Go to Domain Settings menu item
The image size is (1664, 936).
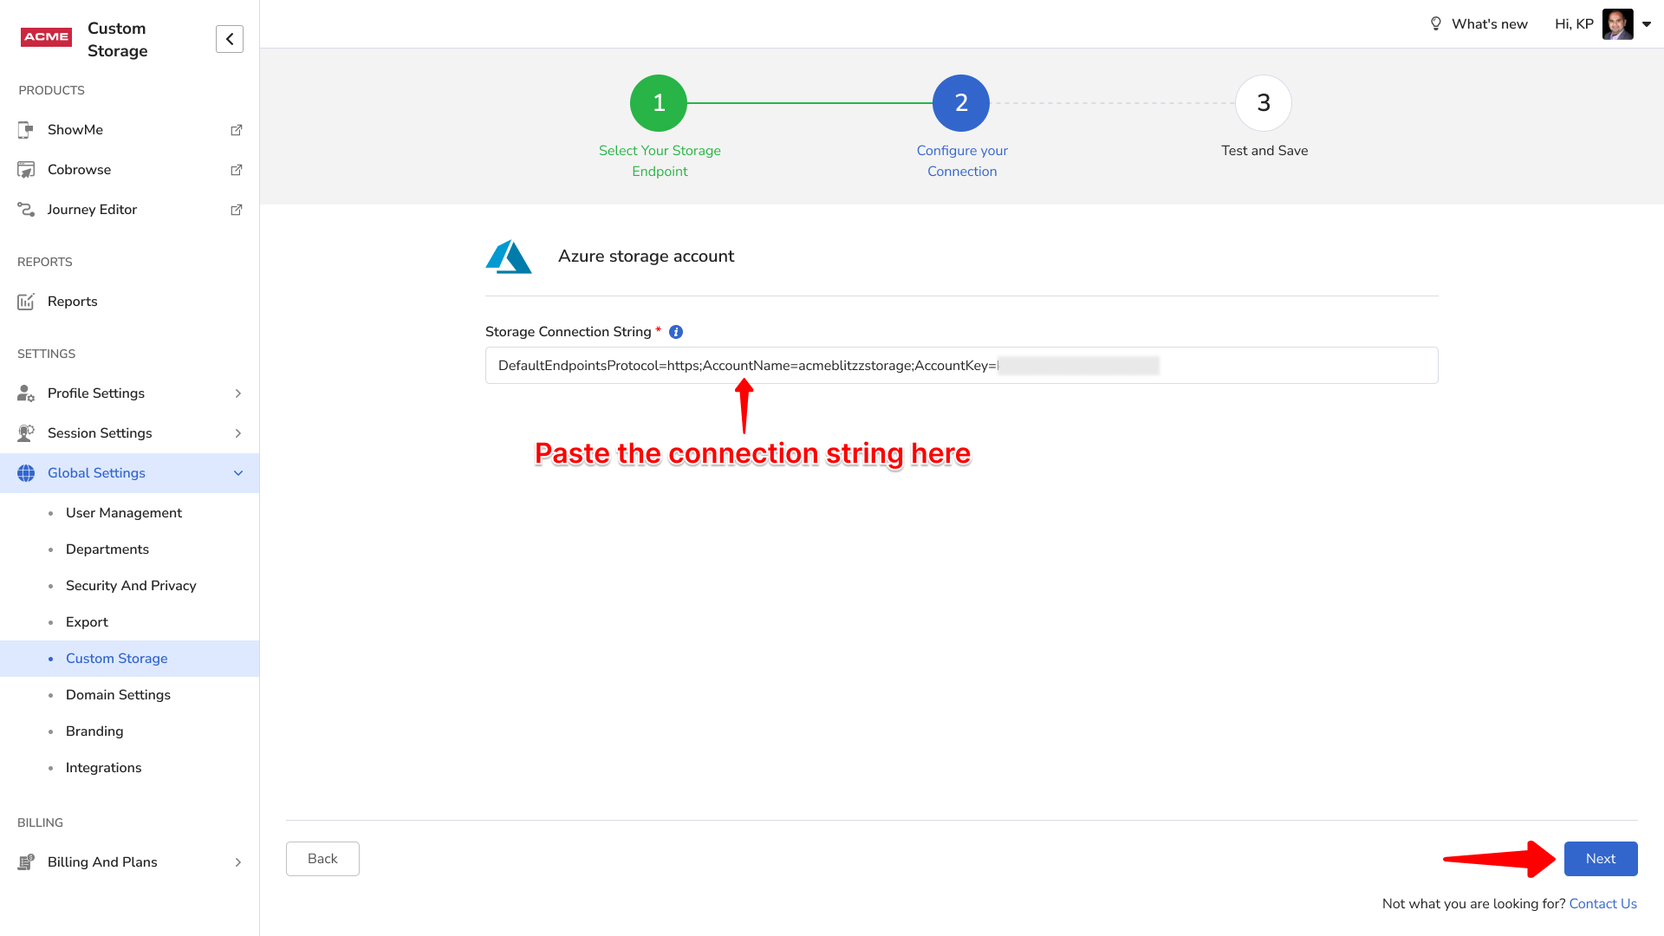[118, 695]
